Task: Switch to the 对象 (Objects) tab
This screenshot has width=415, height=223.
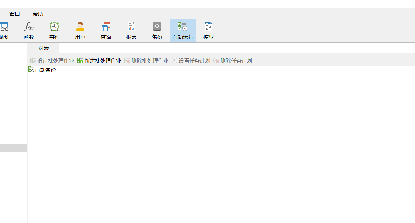Action: pos(44,48)
